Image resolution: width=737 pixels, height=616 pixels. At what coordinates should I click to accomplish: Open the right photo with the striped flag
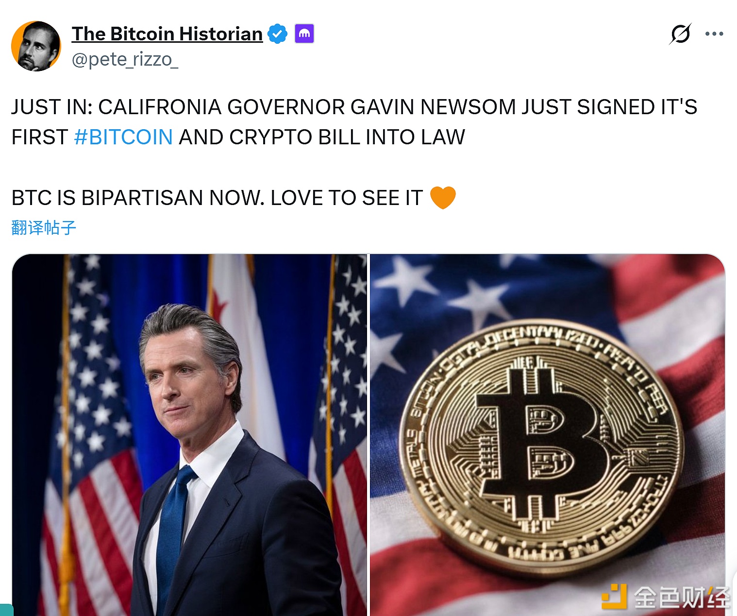point(548,435)
